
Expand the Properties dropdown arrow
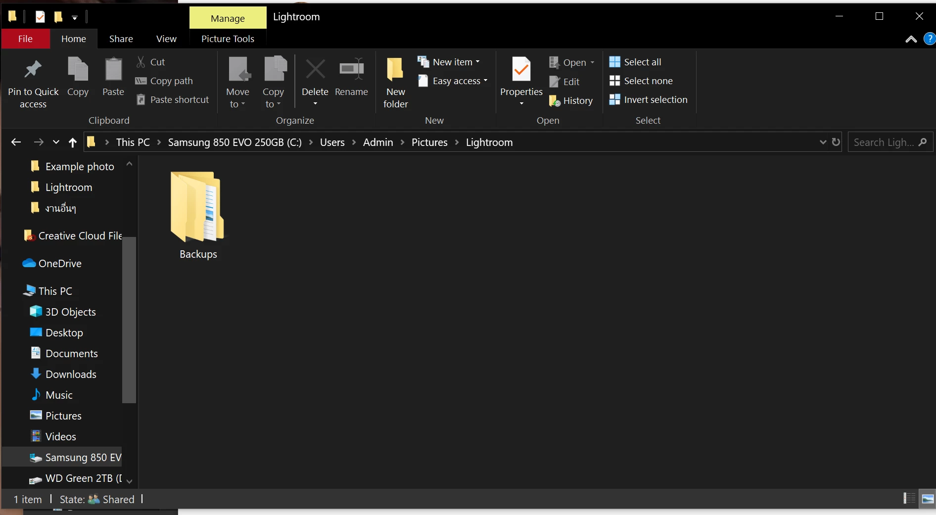[521, 103]
